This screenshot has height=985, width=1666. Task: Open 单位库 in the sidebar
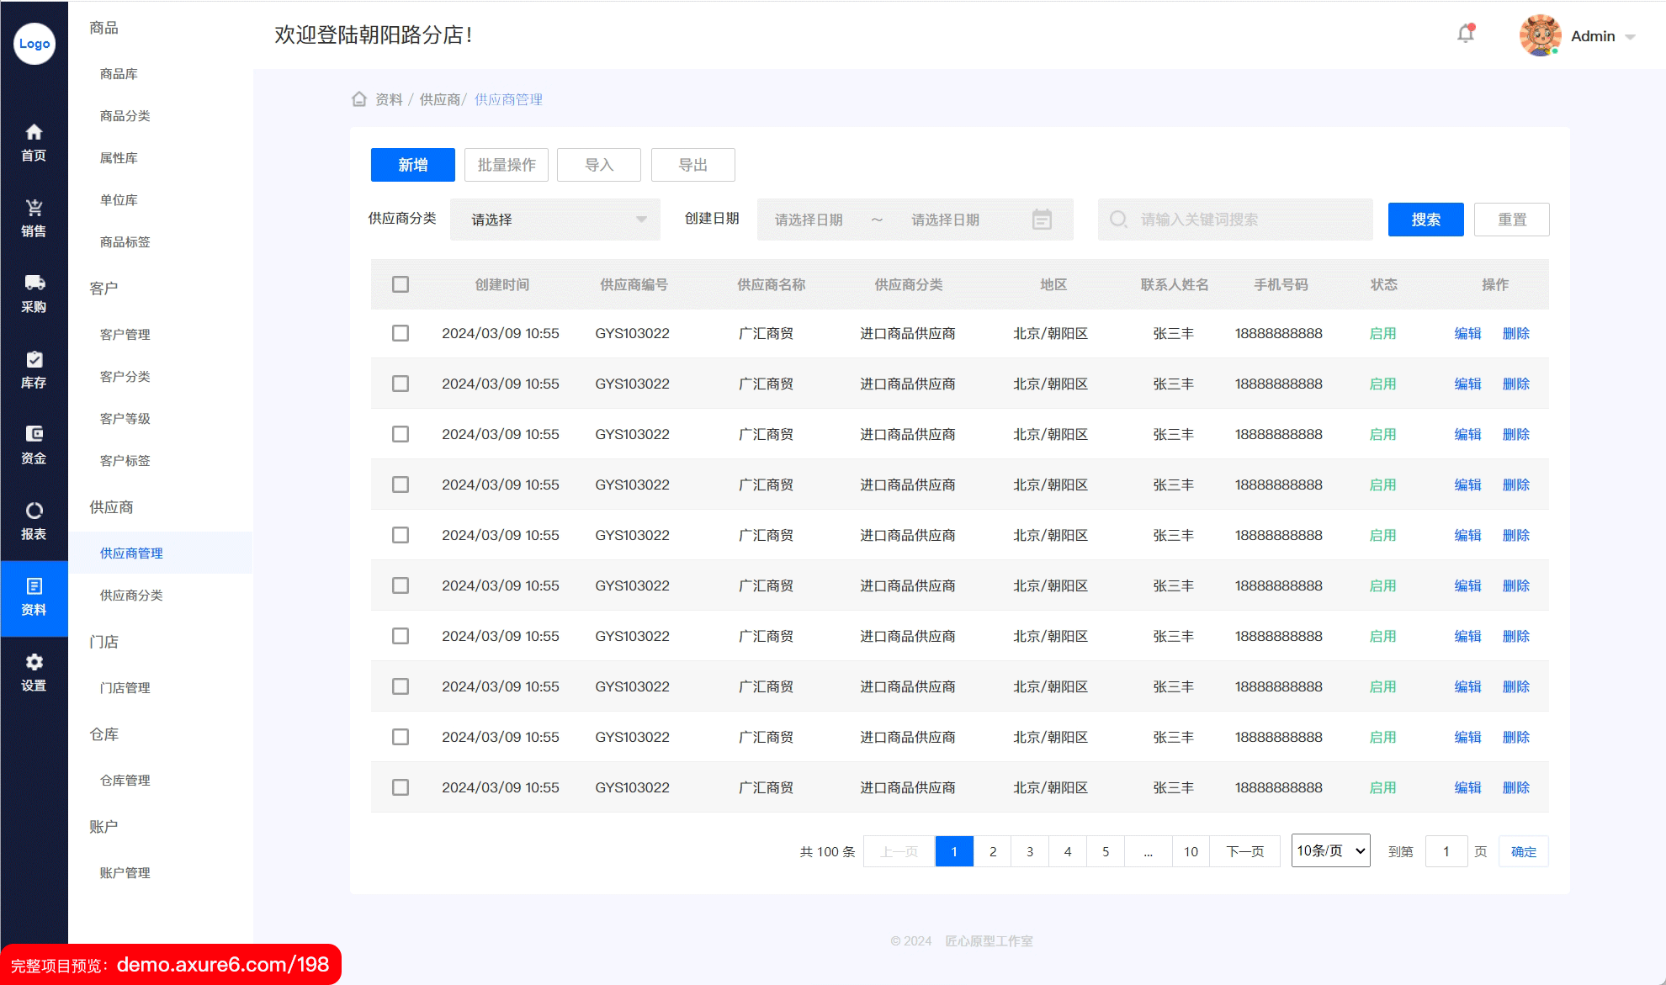click(x=119, y=200)
